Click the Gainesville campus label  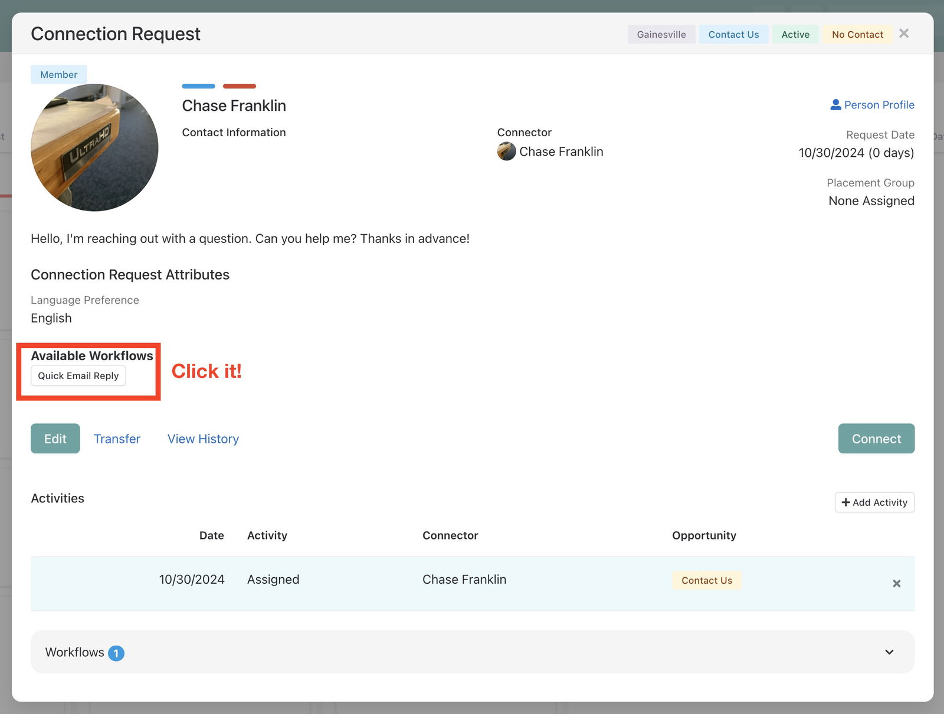click(661, 34)
